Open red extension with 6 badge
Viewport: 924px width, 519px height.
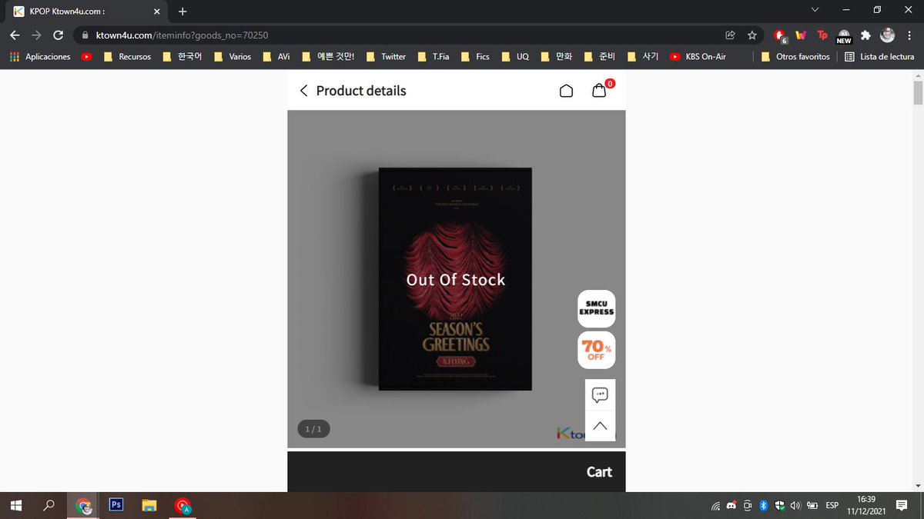coord(780,35)
